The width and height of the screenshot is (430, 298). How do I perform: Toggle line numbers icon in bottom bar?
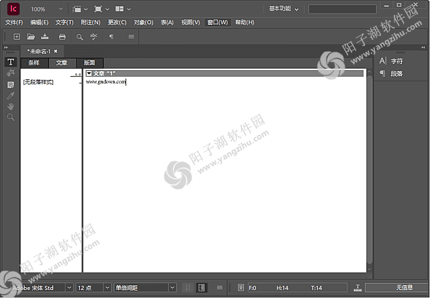tap(188, 287)
